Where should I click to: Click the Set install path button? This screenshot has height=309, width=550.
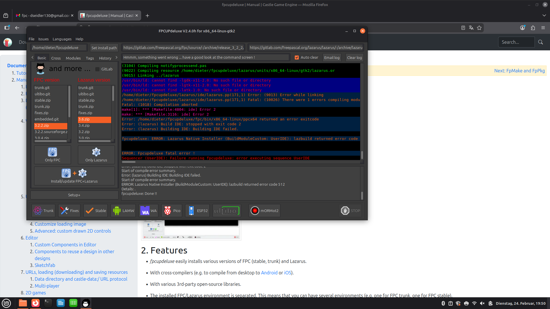104,48
